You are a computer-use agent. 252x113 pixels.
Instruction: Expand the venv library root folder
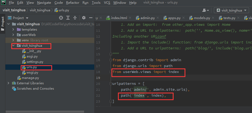pyautogui.click(x=13, y=40)
